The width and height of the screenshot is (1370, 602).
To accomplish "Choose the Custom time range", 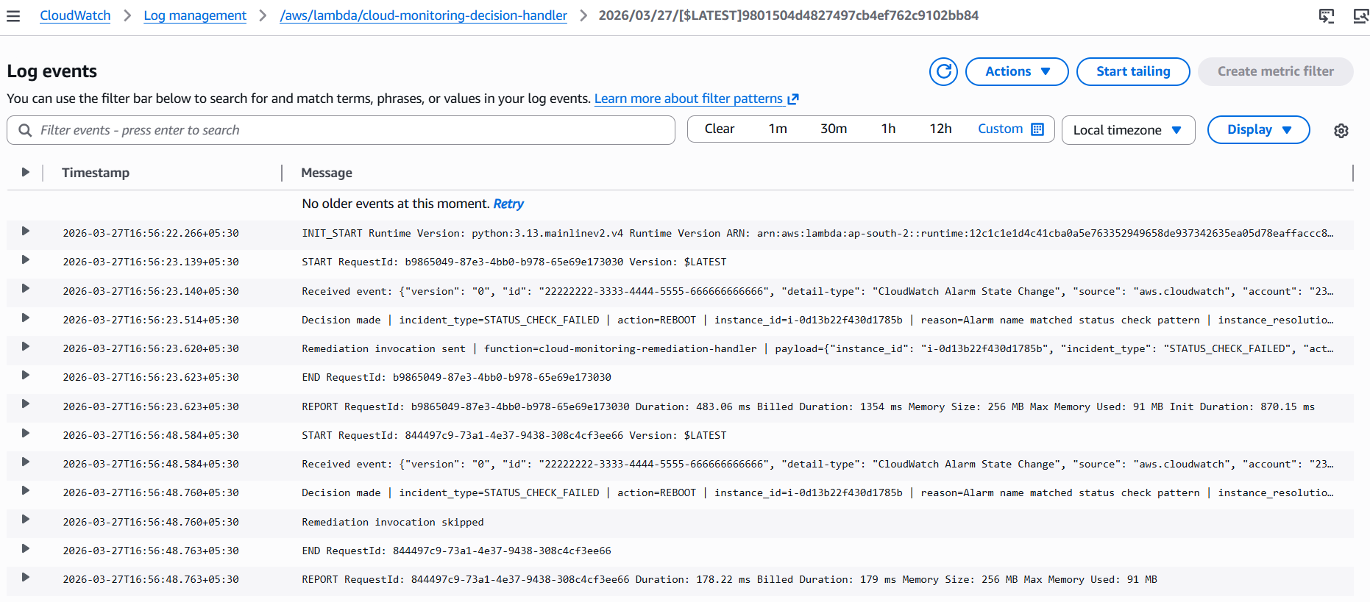I will (1010, 129).
